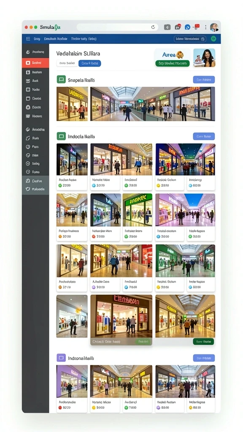243x432 pixels.
Task: Click the blue button beside Indocla header
Action: tap(204, 136)
